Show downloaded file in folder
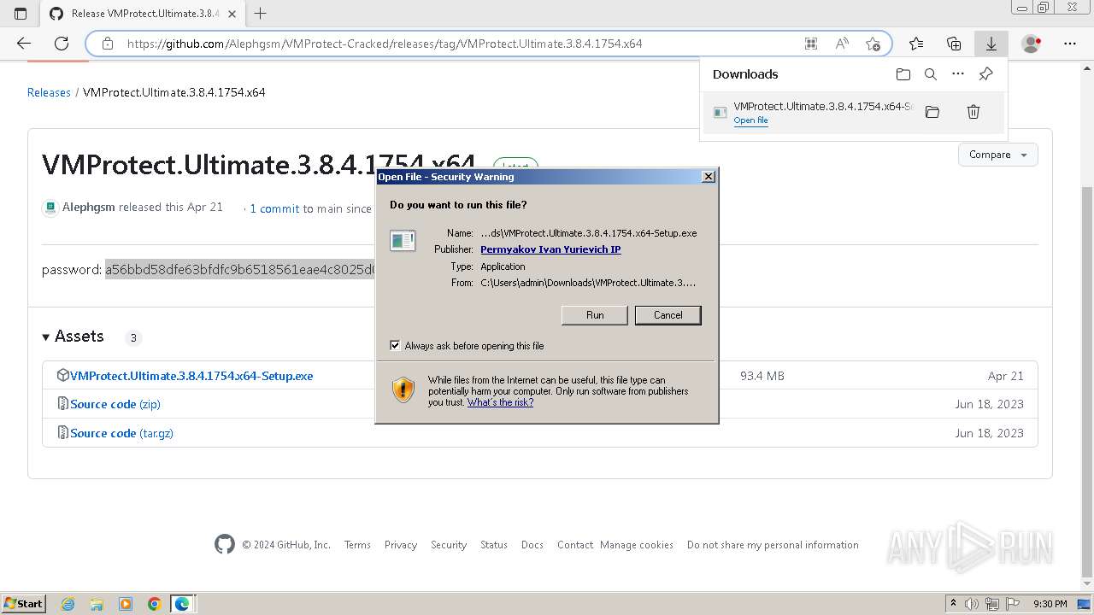Image resolution: width=1094 pixels, height=615 pixels. tap(932, 112)
